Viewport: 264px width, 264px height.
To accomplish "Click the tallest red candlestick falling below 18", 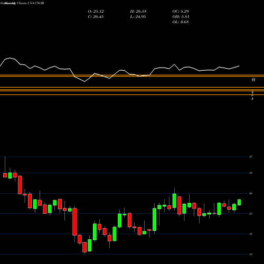I will click(74, 222).
